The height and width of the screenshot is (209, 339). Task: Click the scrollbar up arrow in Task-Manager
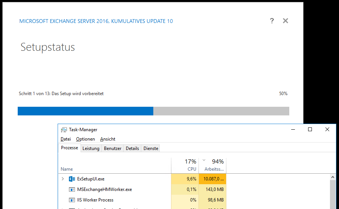coord(333,177)
